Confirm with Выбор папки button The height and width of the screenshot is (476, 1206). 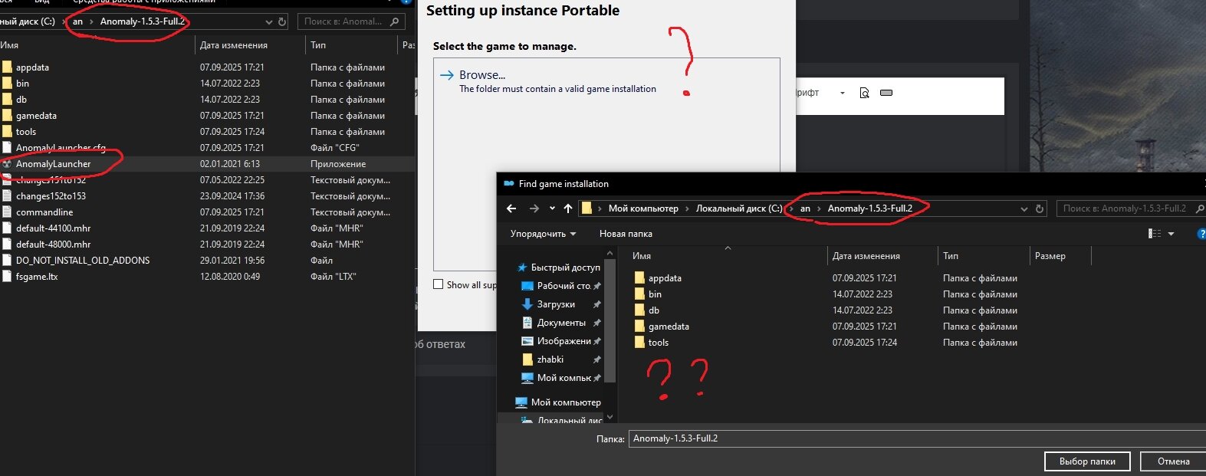point(1087,461)
